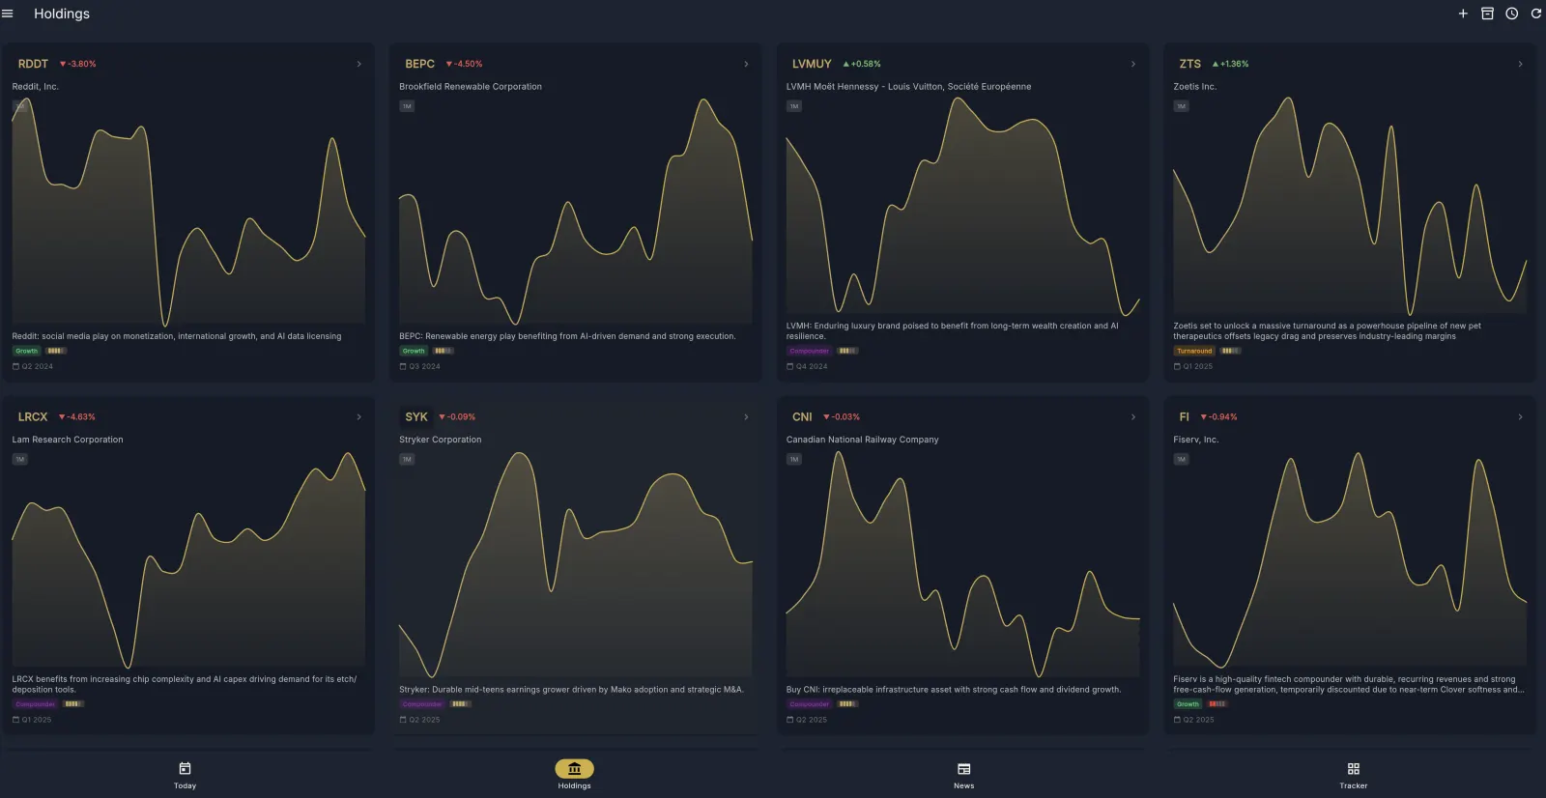Image resolution: width=1546 pixels, height=798 pixels.
Task: Expand the FI card chevron
Action: pos(1520,416)
